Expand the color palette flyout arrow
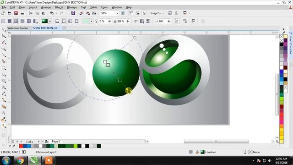Screen dimensions: 293x165 pyautogui.click(x=283, y=29)
